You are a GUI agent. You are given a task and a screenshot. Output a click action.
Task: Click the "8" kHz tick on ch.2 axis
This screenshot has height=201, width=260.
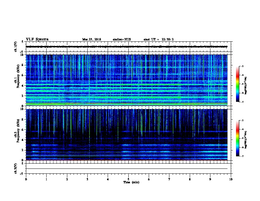pyautogui.click(x=23, y=120)
